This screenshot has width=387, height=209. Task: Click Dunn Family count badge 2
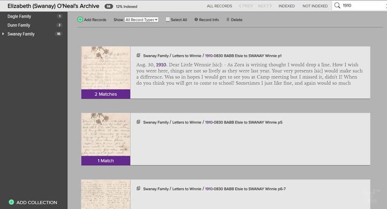tap(59, 25)
